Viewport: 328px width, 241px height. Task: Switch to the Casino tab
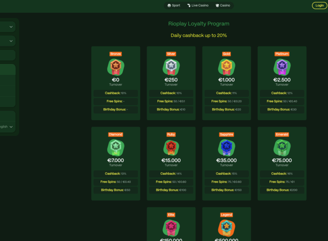pos(223,5)
